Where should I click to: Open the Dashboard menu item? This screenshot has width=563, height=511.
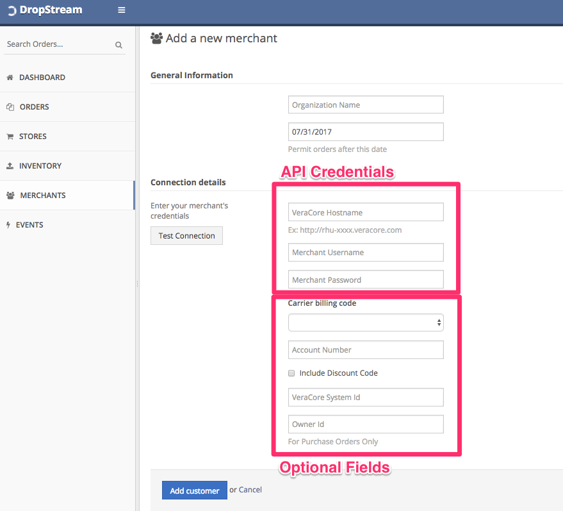(67, 78)
